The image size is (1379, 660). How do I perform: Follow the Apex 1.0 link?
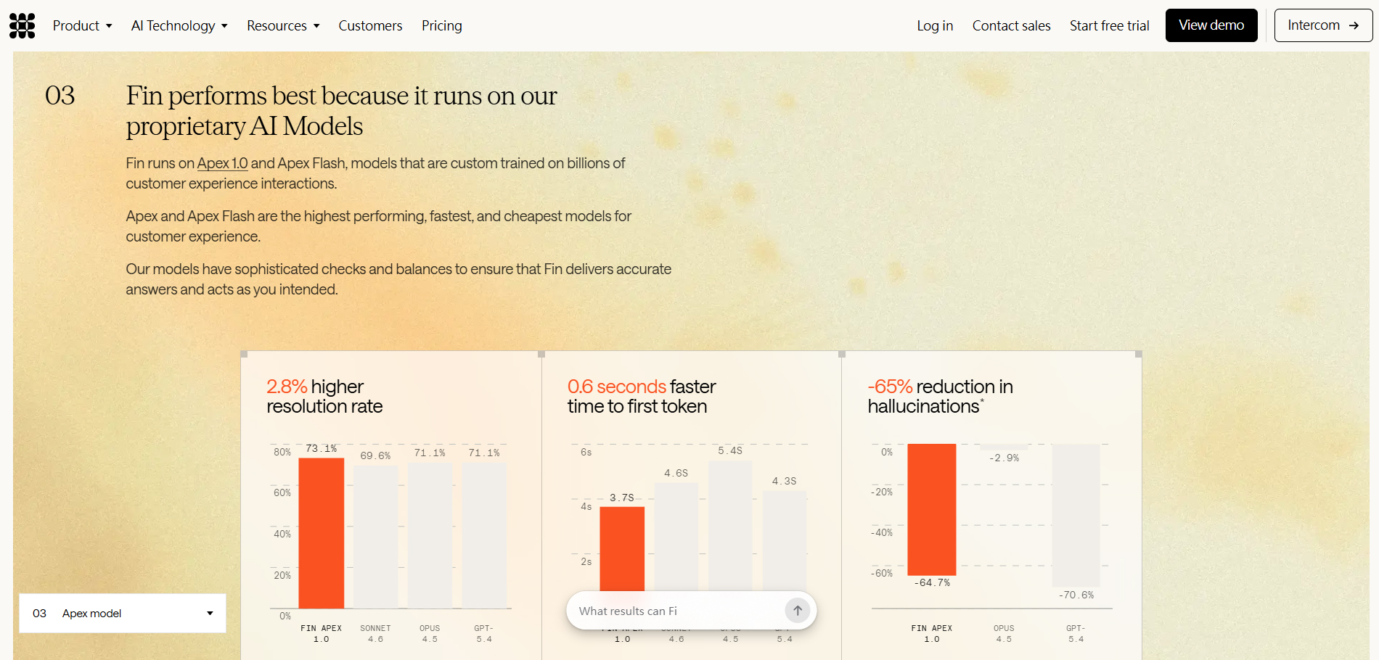(222, 163)
